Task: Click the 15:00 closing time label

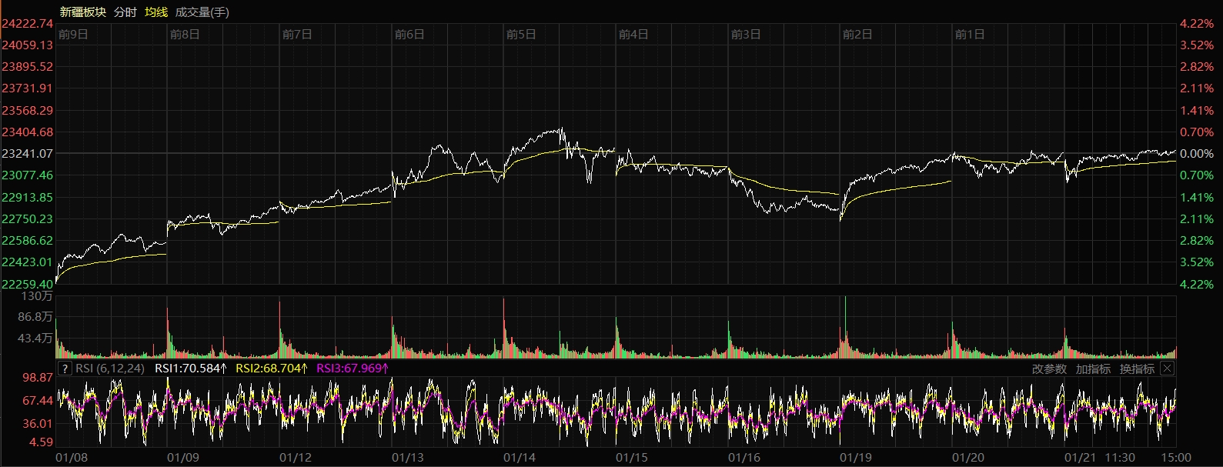Action: (x=1176, y=458)
